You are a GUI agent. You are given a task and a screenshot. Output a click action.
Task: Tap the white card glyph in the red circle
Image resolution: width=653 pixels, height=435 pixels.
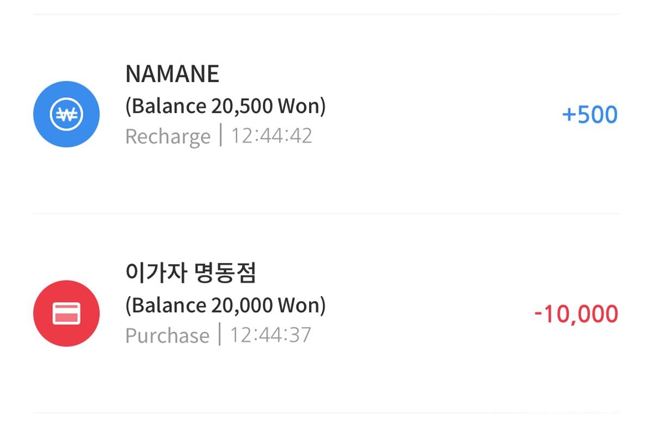[x=66, y=314]
